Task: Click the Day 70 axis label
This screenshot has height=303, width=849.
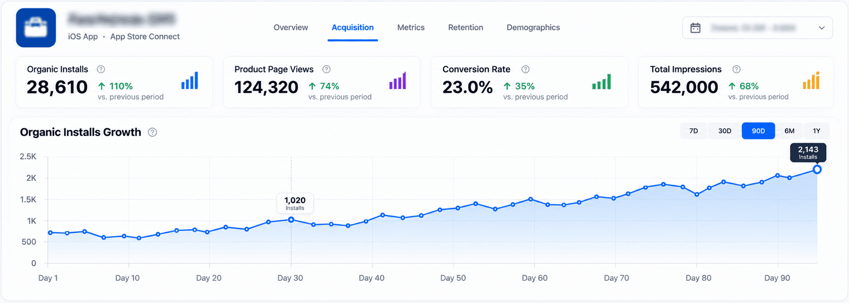Action: [617, 278]
